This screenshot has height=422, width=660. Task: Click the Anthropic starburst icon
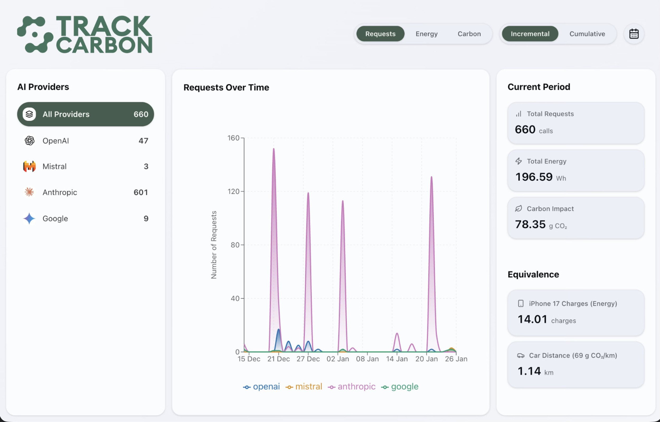tap(29, 192)
